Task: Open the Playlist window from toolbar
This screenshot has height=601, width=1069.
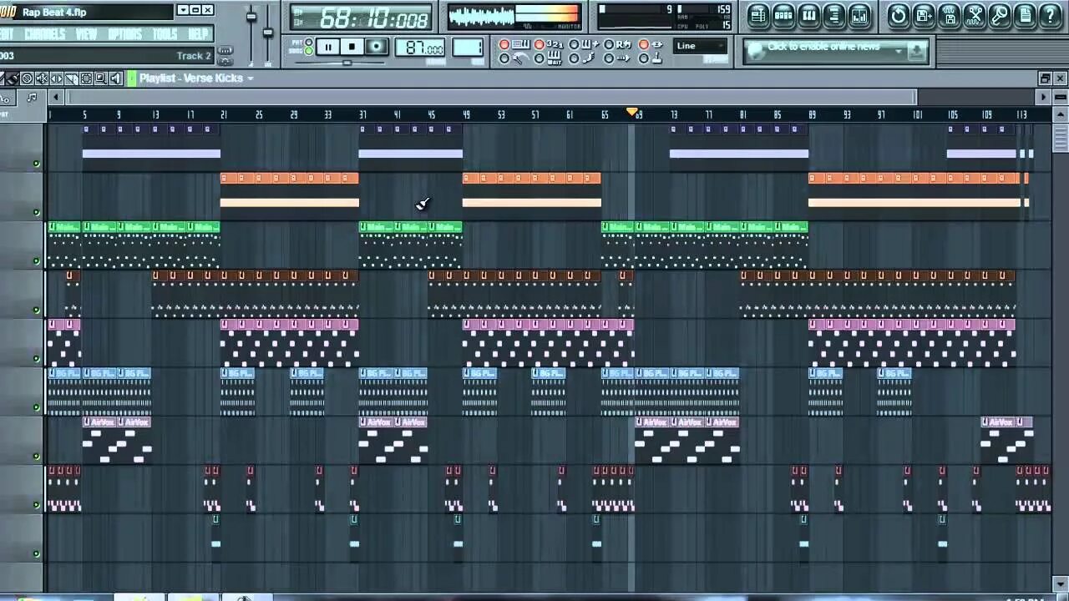Action: tap(758, 15)
